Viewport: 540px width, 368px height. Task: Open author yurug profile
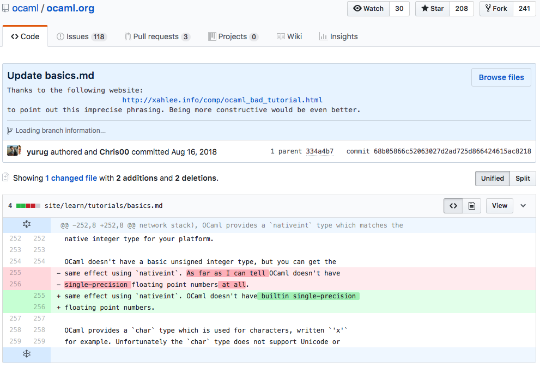[38, 152]
